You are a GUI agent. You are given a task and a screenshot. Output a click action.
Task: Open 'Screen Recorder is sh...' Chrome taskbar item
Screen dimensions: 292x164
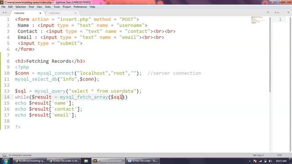point(64,161)
